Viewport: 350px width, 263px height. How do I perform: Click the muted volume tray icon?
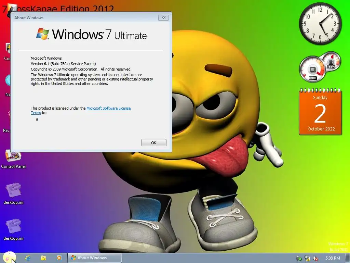[x=315, y=258]
